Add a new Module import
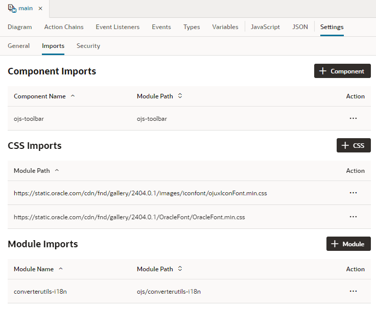Viewport: 376px width, 310px height. pyautogui.click(x=348, y=244)
